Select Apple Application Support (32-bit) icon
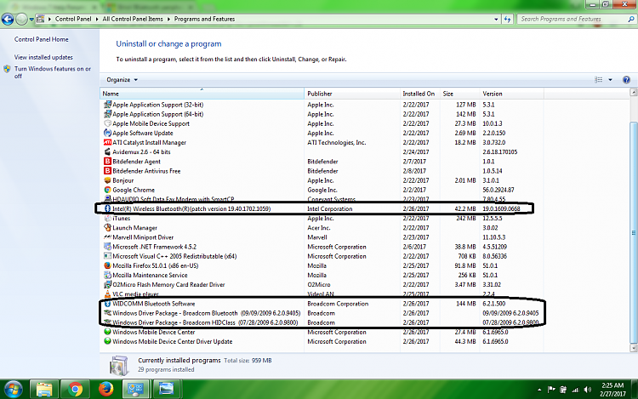The width and height of the screenshot is (638, 399). (107, 105)
